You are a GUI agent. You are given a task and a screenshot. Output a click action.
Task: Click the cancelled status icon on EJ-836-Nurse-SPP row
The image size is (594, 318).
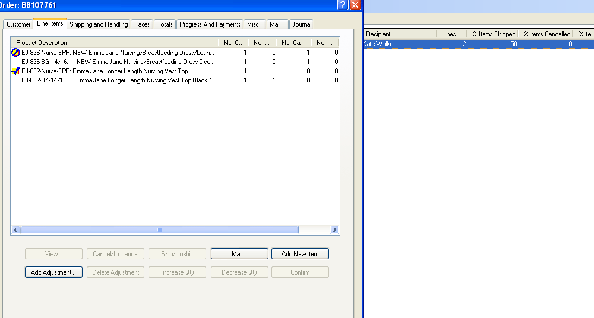click(16, 53)
